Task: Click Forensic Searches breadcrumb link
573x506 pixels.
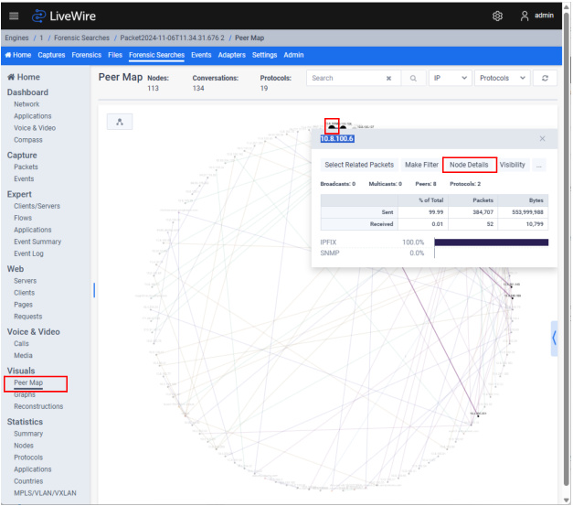Action: click(82, 38)
